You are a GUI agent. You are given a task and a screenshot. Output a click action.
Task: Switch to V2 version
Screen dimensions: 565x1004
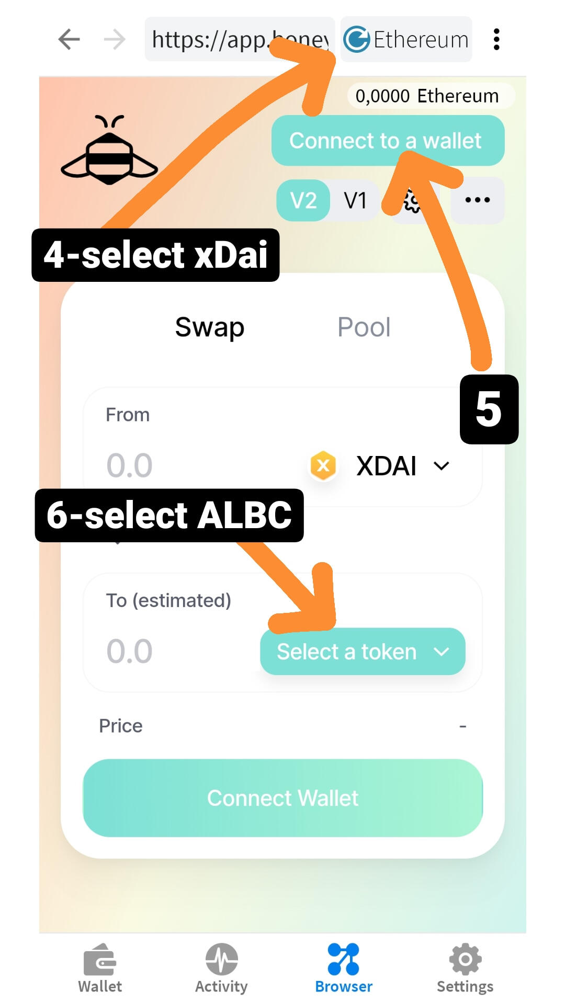pyautogui.click(x=303, y=200)
